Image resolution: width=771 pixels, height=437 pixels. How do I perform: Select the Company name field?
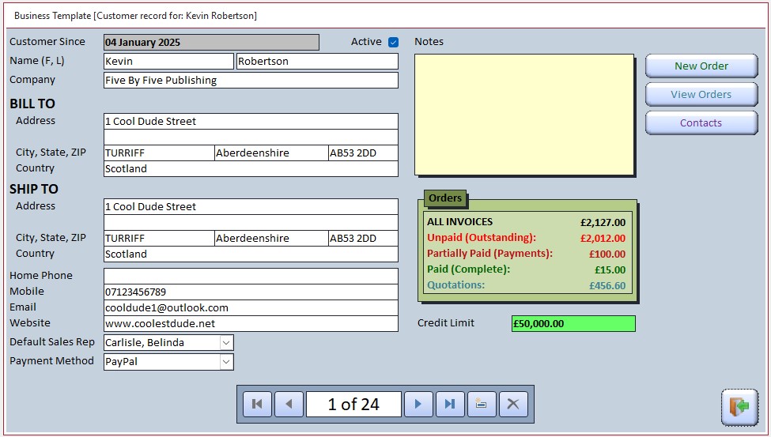pos(251,80)
